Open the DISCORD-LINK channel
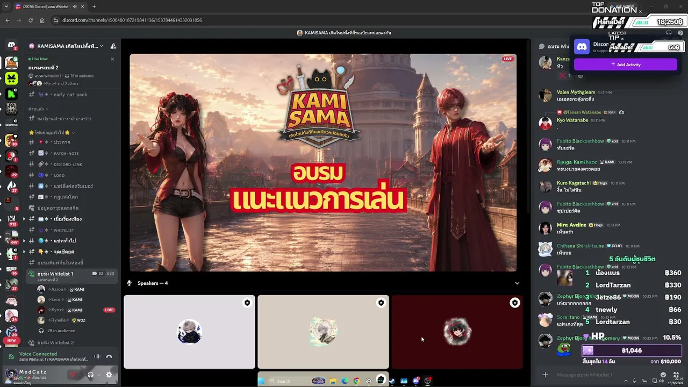The image size is (688, 387). click(71, 164)
